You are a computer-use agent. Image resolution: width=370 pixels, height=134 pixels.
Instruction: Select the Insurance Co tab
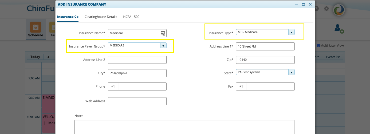(x=68, y=17)
